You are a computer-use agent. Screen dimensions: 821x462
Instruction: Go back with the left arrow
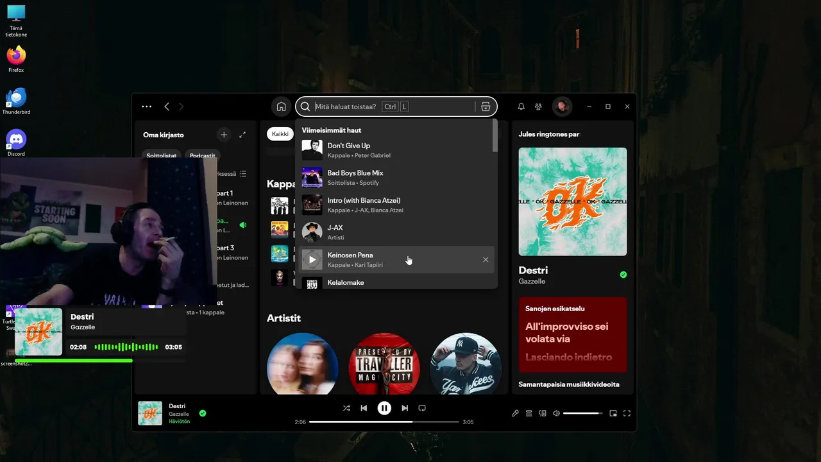pos(167,107)
